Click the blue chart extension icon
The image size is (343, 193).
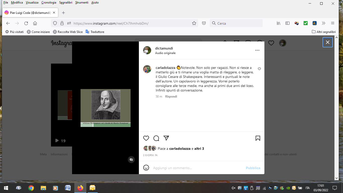click(315, 23)
